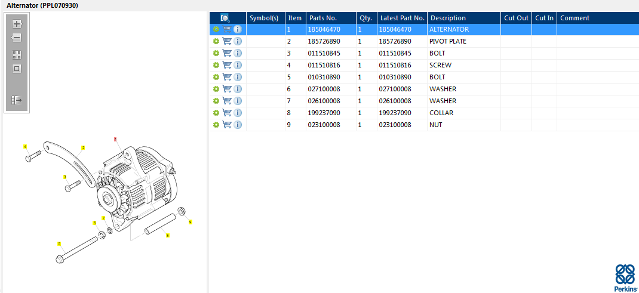Image resolution: width=639 pixels, height=293 pixels.
Task: Click the list export arrow icon
Action: point(17,100)
